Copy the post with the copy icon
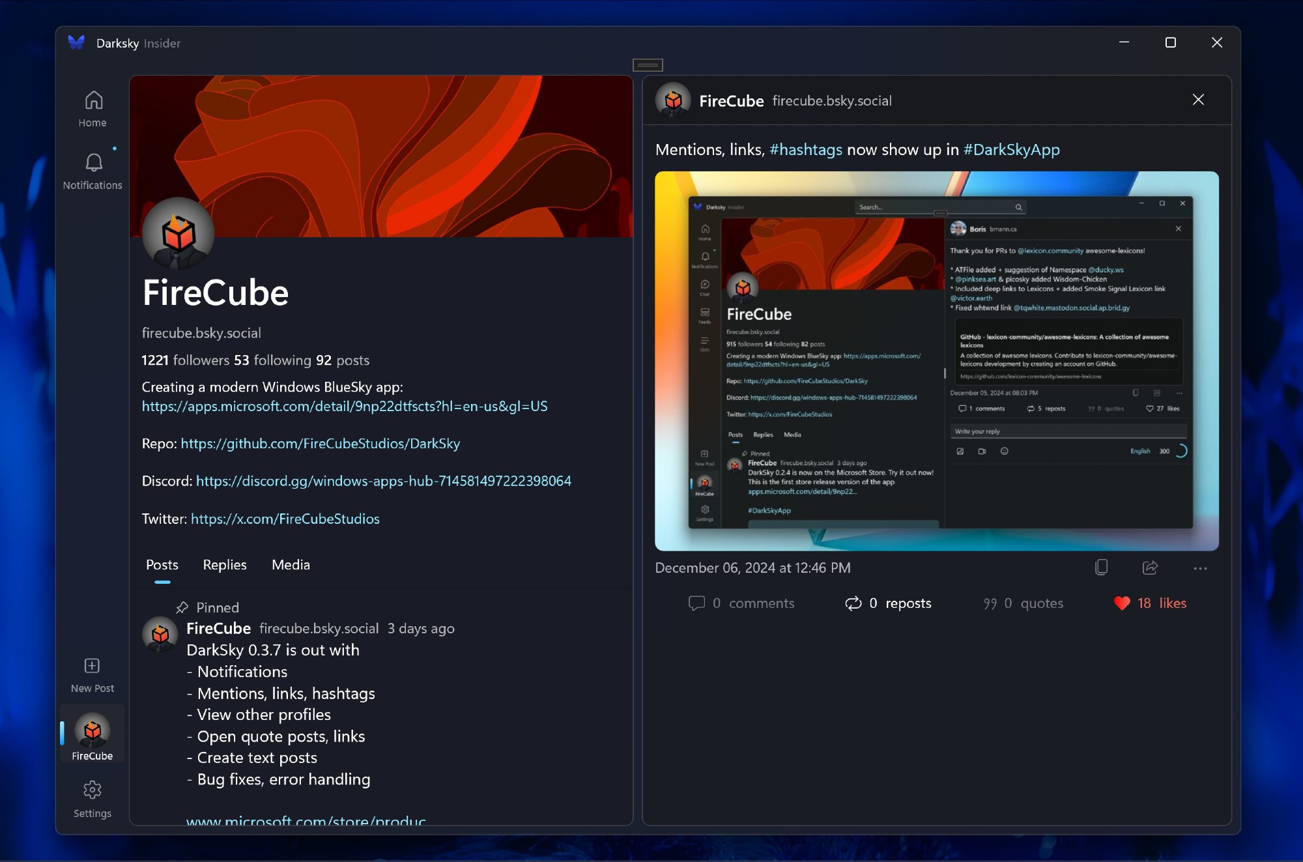This screenshot has width=1303, height=862. pos(1102,567)
